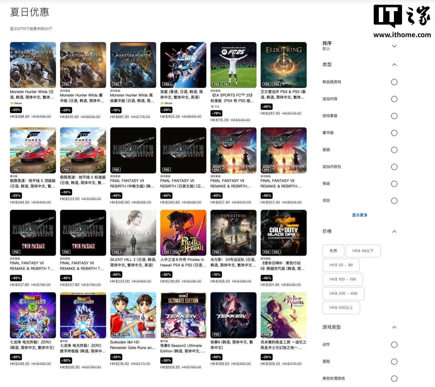
Task: Open the Expedition 33 game cover
Action: pos(234,233)
